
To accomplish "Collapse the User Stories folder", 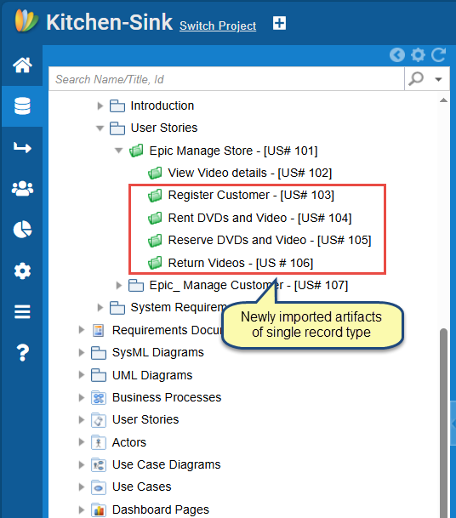I will [100, 128].
